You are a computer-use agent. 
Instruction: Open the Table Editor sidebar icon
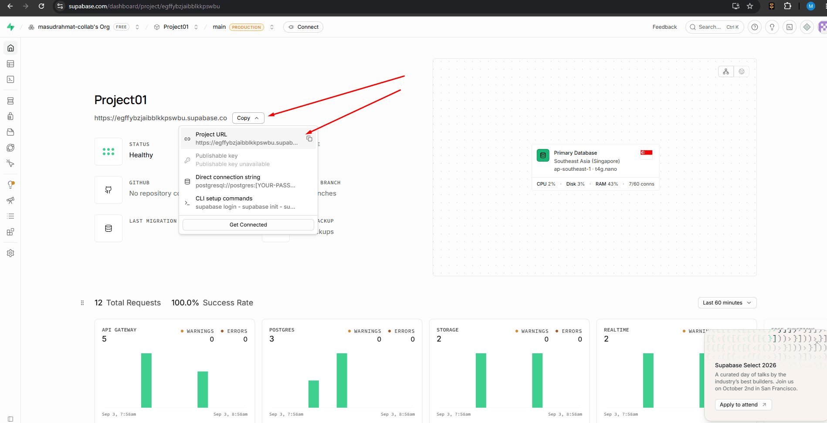coord(10,64)
